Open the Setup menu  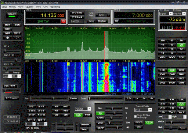(x=4, y=7)
